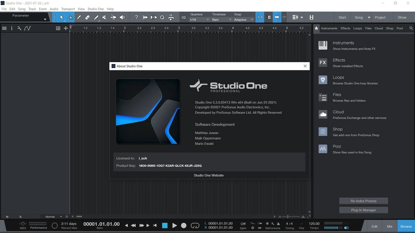Screen dimensions: 415x233
Task: Toggle Sync Off in transport
Action: coord(243,224)
